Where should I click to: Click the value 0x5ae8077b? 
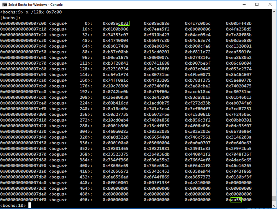[x=238, y=80]
